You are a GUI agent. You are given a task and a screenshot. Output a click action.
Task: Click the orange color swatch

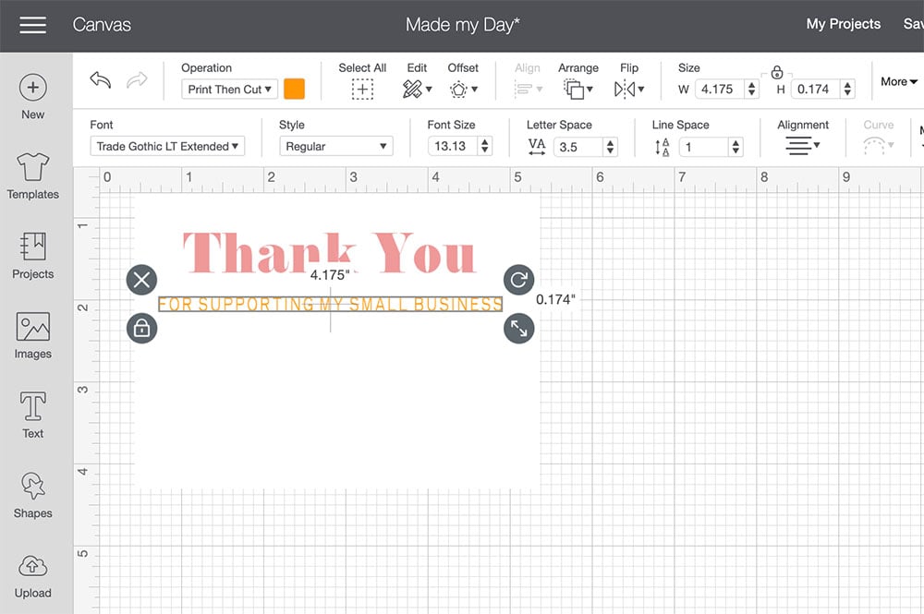tap(294, 90)
